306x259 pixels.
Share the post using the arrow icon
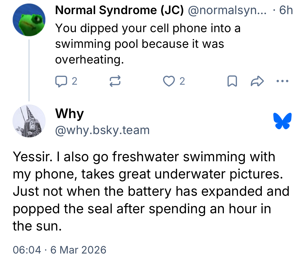[x=257, y=81]
